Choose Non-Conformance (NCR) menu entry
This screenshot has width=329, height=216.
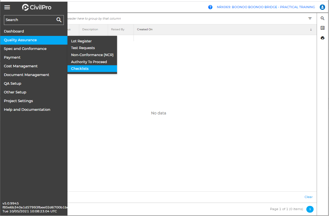coord(92,55)
